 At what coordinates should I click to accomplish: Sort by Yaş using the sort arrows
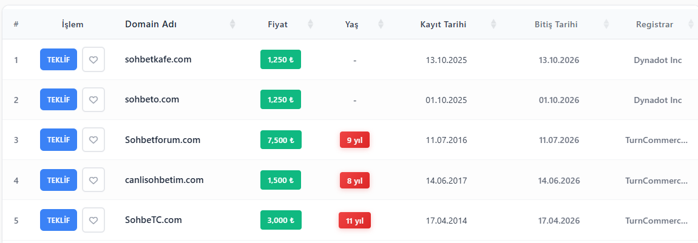(380, 24)
